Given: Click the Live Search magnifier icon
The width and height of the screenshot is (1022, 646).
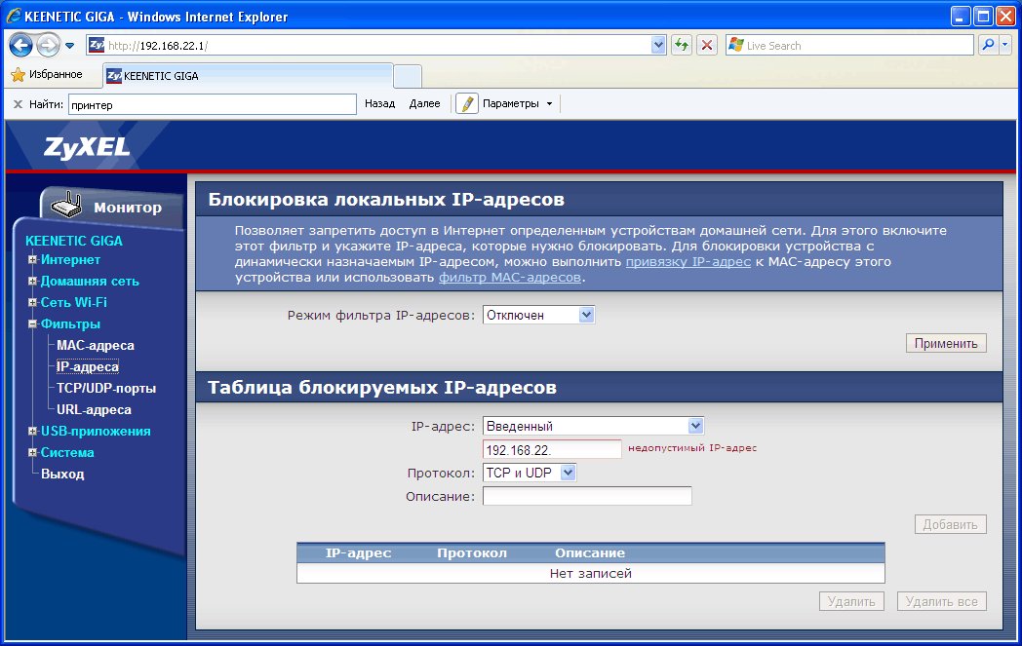Looking at the screenshot, I should pos(988,45).
